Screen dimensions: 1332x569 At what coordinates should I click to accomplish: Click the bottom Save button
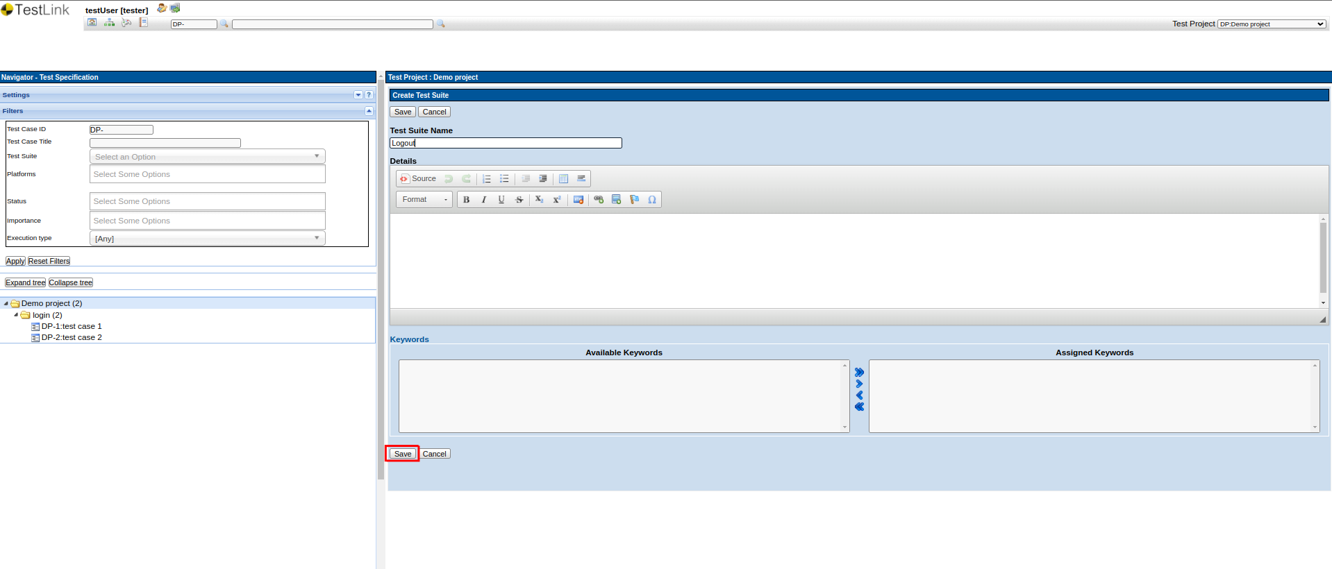click(402, 454)
